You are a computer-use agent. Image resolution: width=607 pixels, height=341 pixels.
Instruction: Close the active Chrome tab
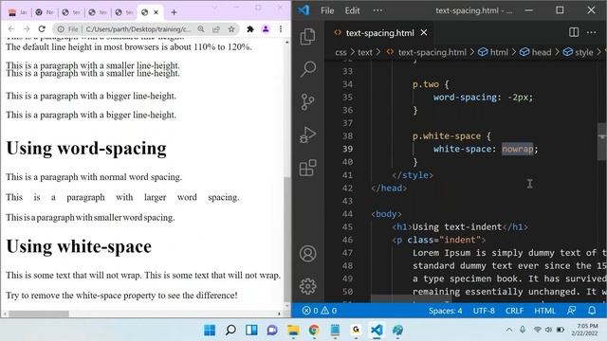pyautogui.click(x=156, y=12)
